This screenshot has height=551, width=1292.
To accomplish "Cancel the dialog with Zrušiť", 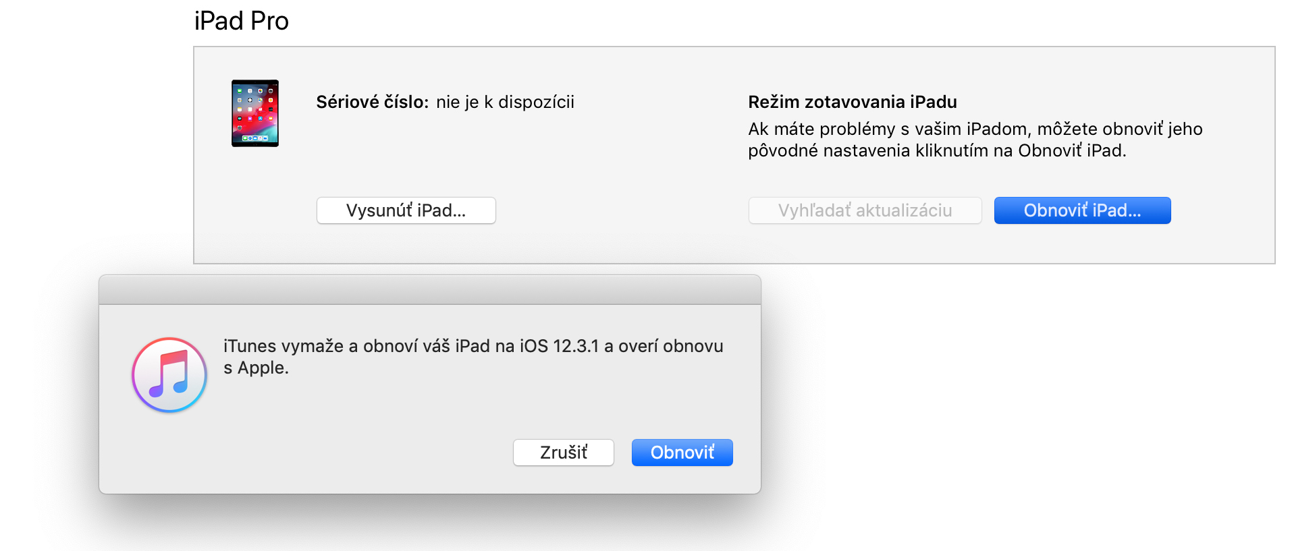I will [564, 453].
